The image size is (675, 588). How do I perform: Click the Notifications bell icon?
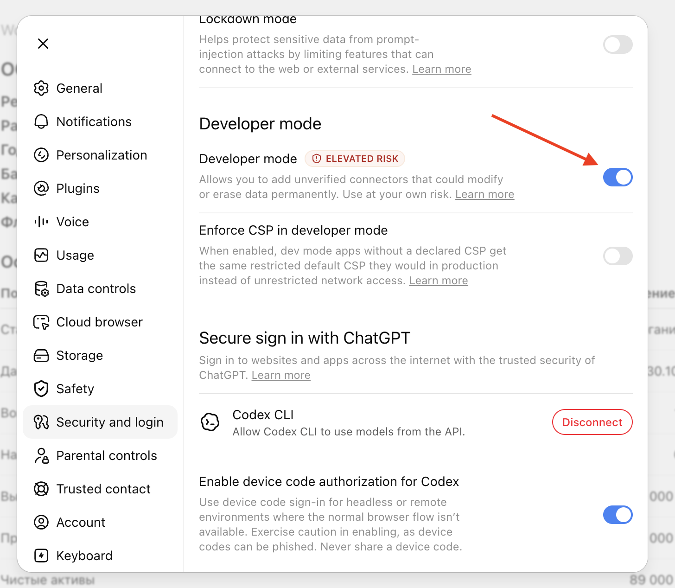click(x=41, y=121)
